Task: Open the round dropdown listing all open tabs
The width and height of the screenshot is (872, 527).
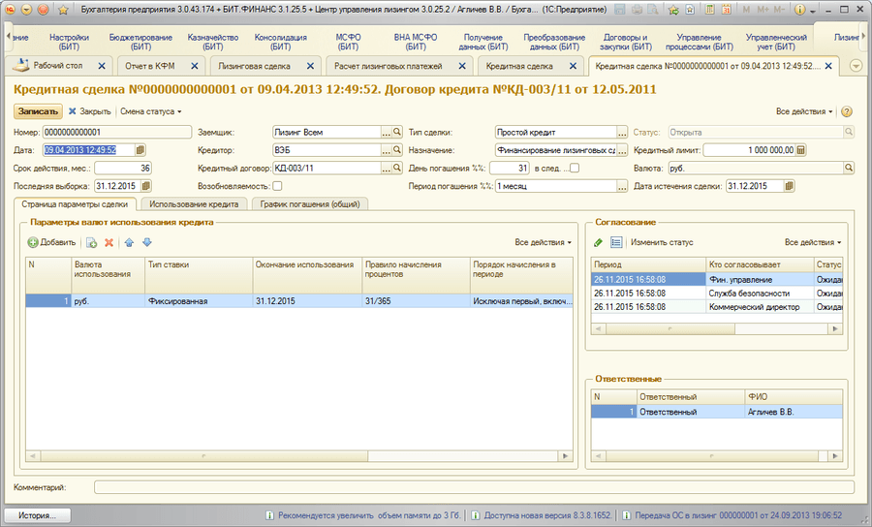Action: pos(856,66)
